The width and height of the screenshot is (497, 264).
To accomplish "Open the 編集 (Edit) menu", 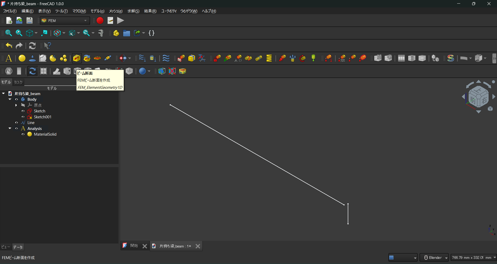I will click(27, 11).
